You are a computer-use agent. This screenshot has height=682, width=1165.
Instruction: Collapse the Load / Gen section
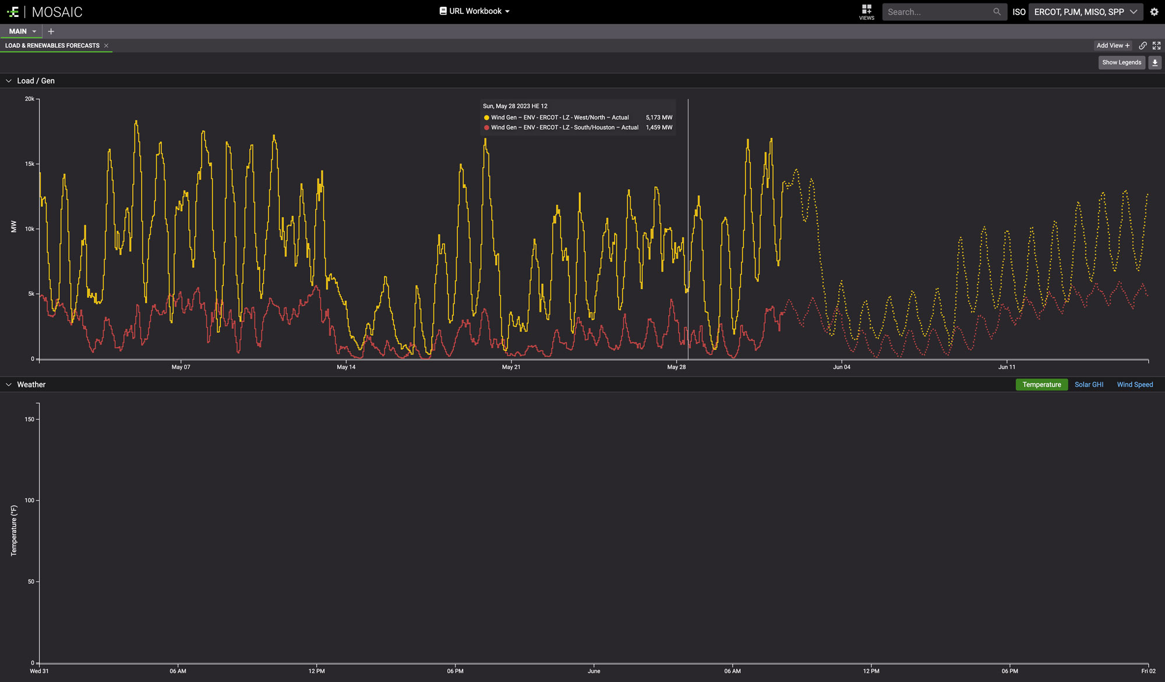(x=9, y=81)
